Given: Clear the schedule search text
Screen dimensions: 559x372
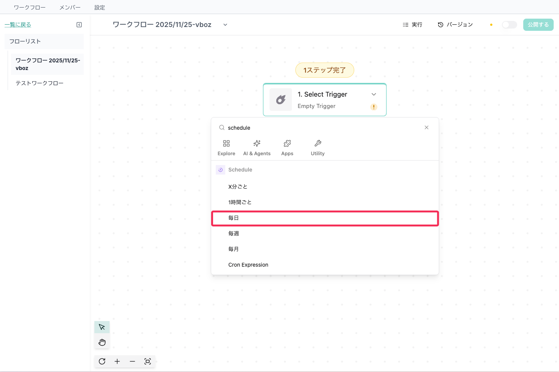Looking at the screenshot, I should 427,127.
